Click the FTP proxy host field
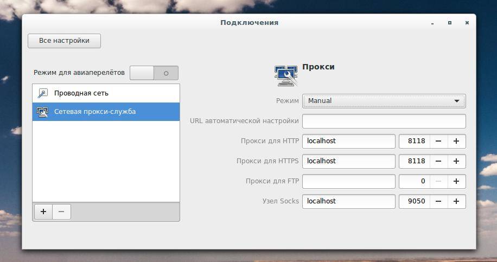 pos(349,181)
